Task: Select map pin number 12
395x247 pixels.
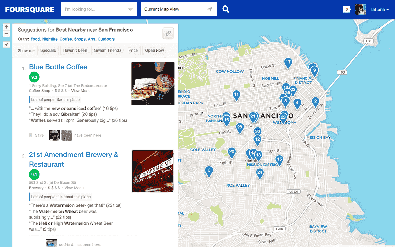Action: [257, 140]
